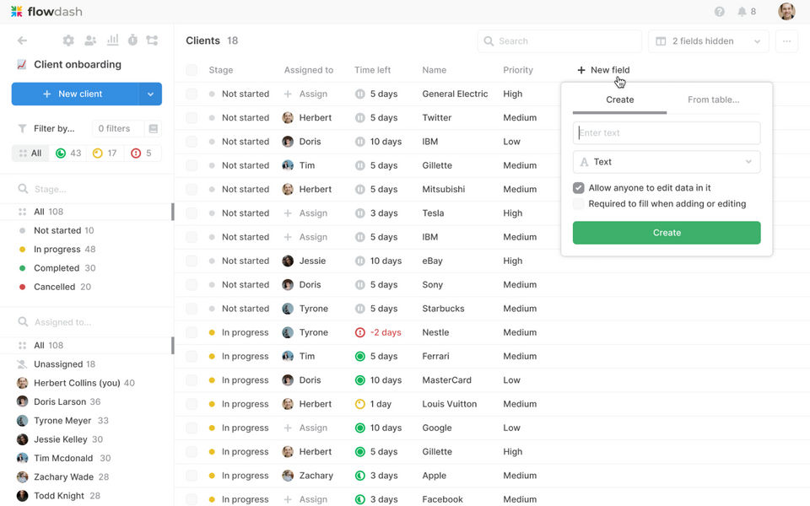Expand the New client dropdown arrow

pos(150,94)
